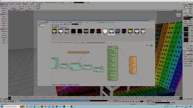This screenshot has width=193, height=108.
Task: Open the Material menu in the left toolbar
Action: point(4,10)
